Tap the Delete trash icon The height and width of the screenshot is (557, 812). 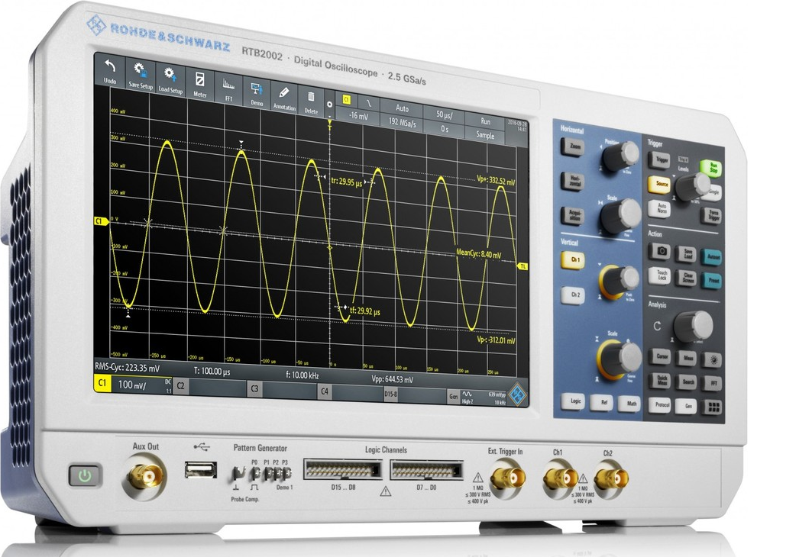click(x=311, y=99)
